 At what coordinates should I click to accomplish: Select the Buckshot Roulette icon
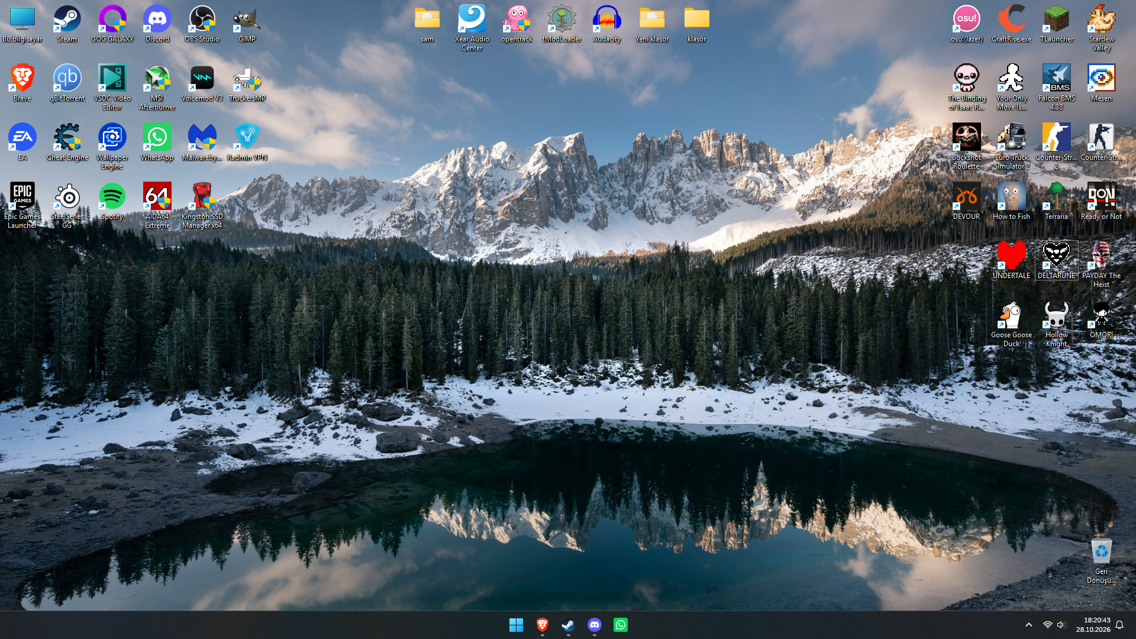(x=966, y=147)
